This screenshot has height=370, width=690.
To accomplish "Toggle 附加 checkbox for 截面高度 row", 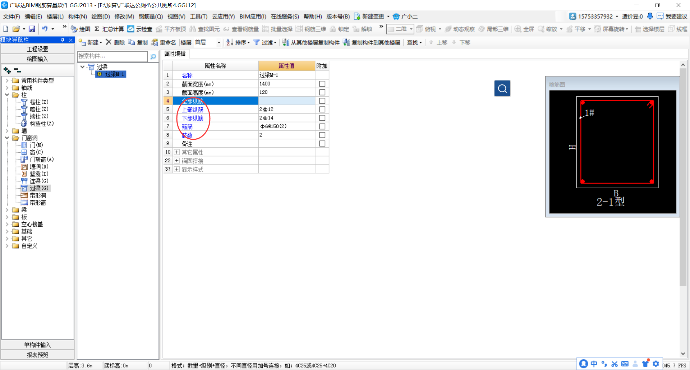I will (322, 92).
